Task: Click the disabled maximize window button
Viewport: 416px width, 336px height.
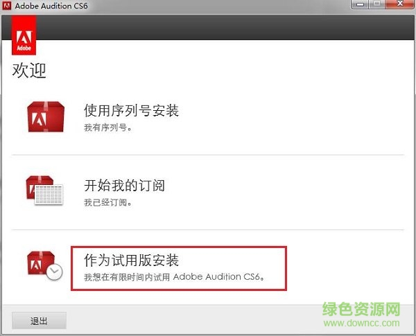Action: click(x=377, y=4)
